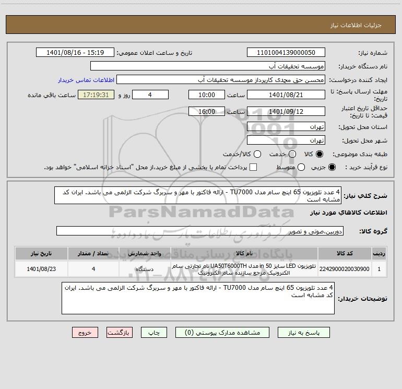Viewport: 402px width, 389px height.
Task: Click the شماره نیاز number field
Action: (x=286, y=53)
